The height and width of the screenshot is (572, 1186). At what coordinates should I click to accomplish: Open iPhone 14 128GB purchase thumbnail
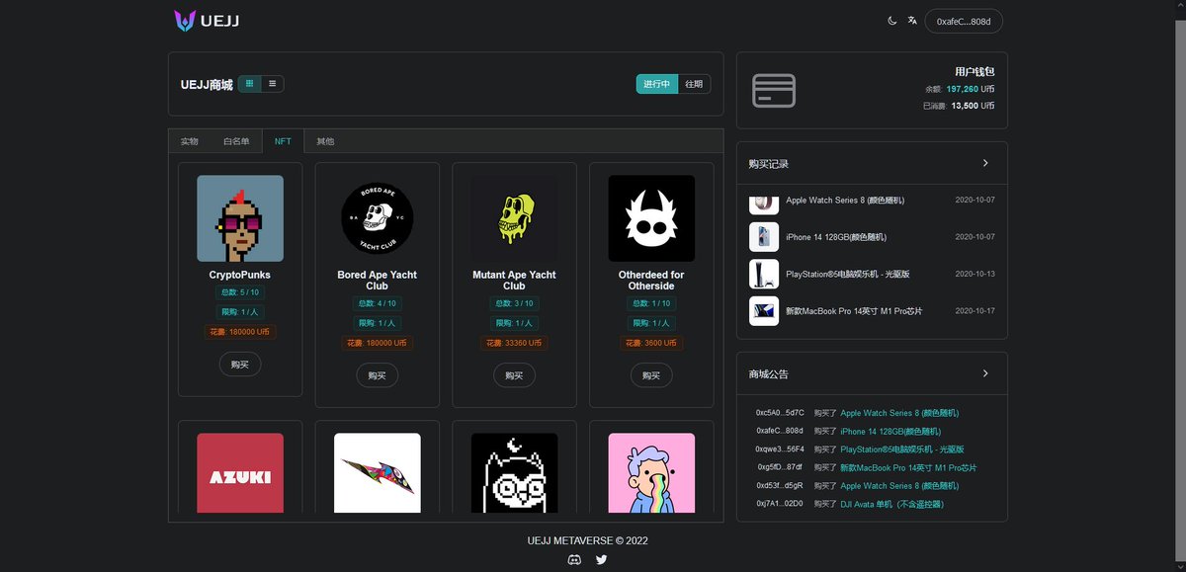click(764, 237)
